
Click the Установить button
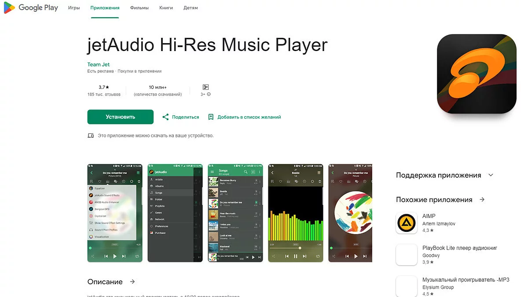coord(121,117)
